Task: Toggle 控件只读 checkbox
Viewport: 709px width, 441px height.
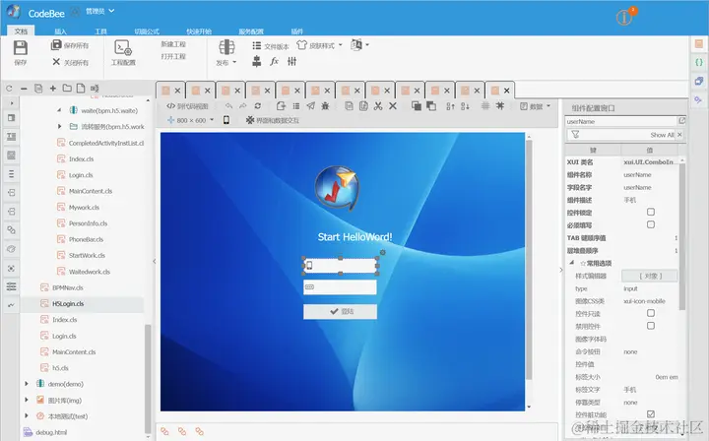Action: [x=651, y=313]
